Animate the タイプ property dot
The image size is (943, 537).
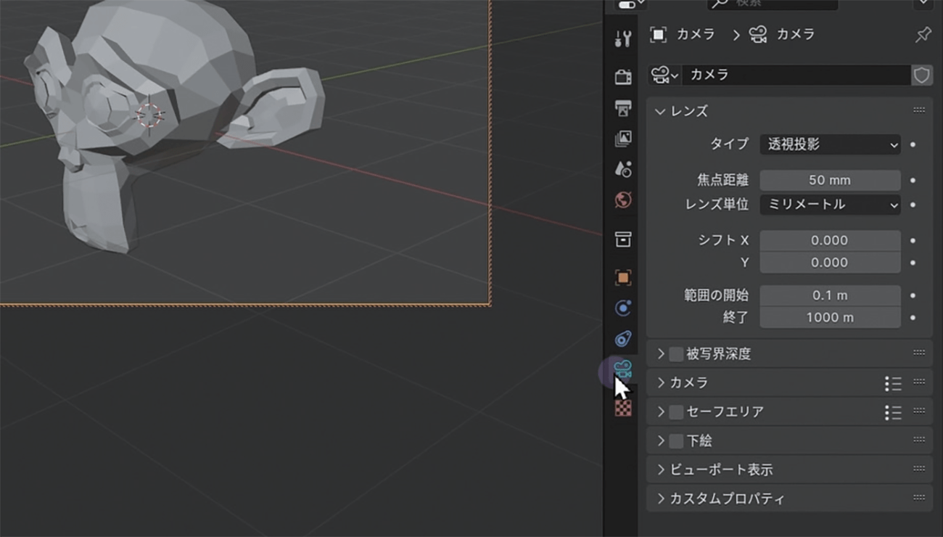[913, 144]
